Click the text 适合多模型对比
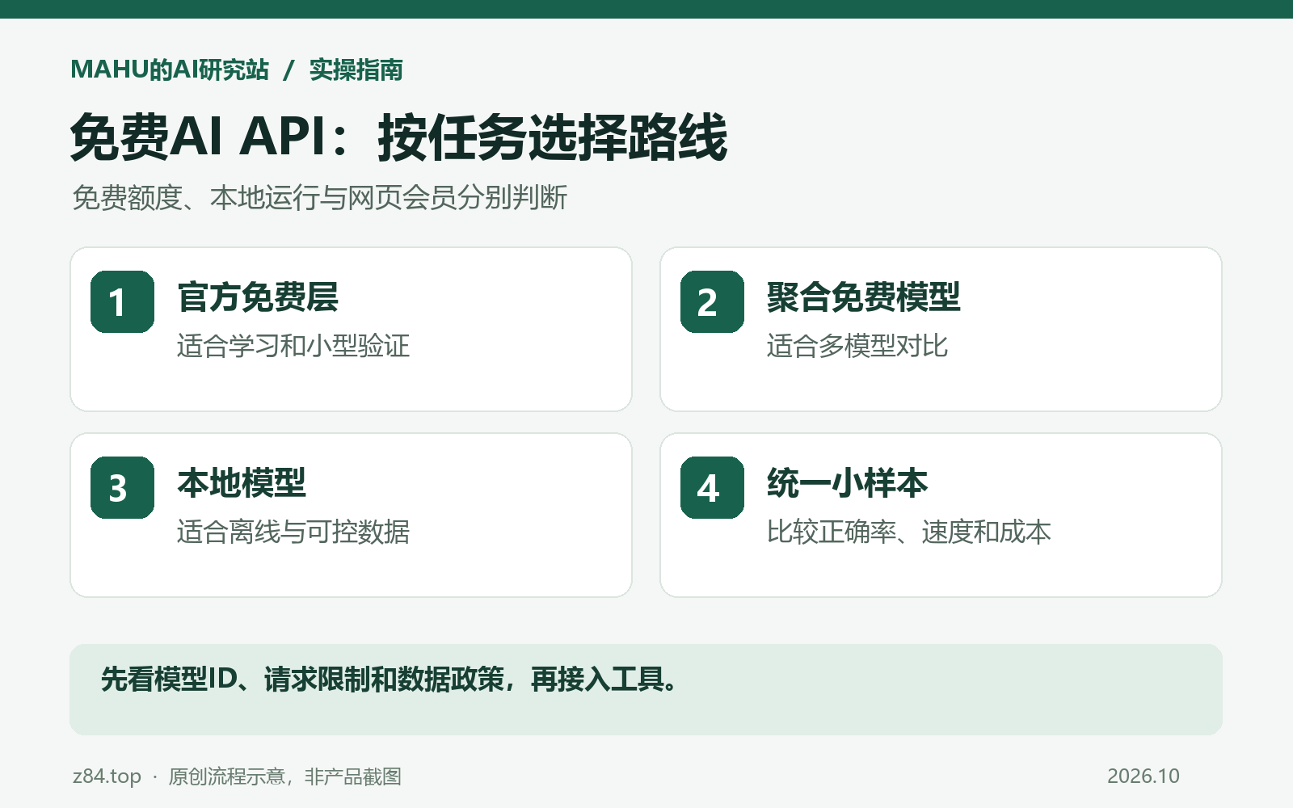The image size is (1293, 808). (857, 346)
